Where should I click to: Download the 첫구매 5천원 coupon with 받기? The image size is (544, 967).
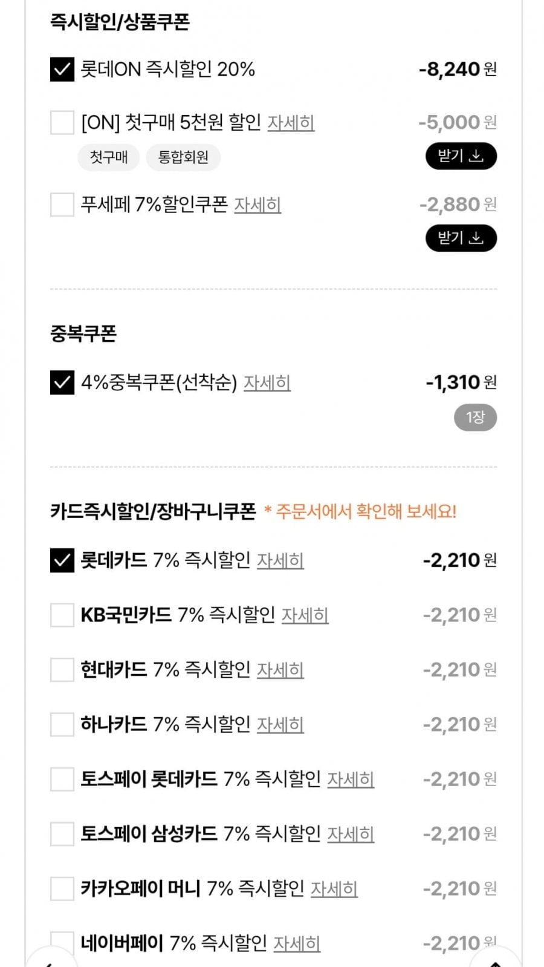(461, 156)
